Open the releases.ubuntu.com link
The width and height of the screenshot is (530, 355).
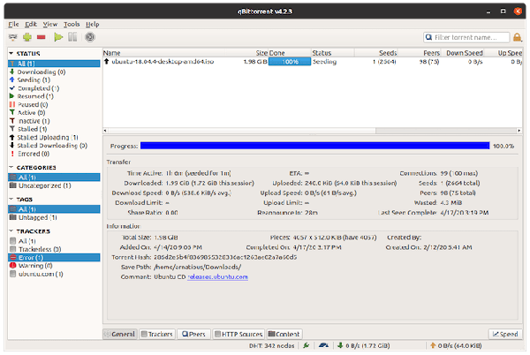click(x=217, y=277)
